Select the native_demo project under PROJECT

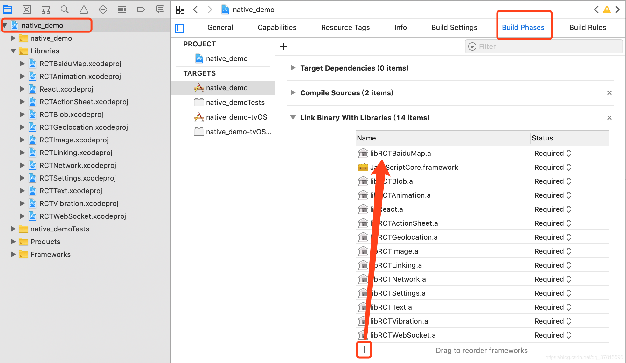click(x=227, y=58)
